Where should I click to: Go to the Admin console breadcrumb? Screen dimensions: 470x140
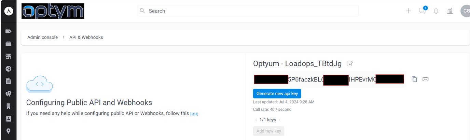(42, 37)
